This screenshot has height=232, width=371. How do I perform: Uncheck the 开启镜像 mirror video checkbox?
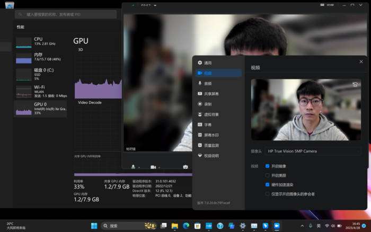click(x=268, y=166)
